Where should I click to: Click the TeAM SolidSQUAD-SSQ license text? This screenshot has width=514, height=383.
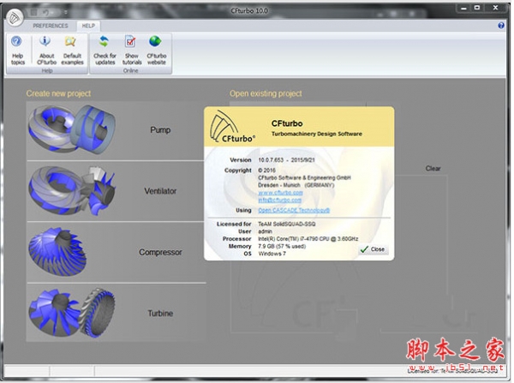point(287,224)
